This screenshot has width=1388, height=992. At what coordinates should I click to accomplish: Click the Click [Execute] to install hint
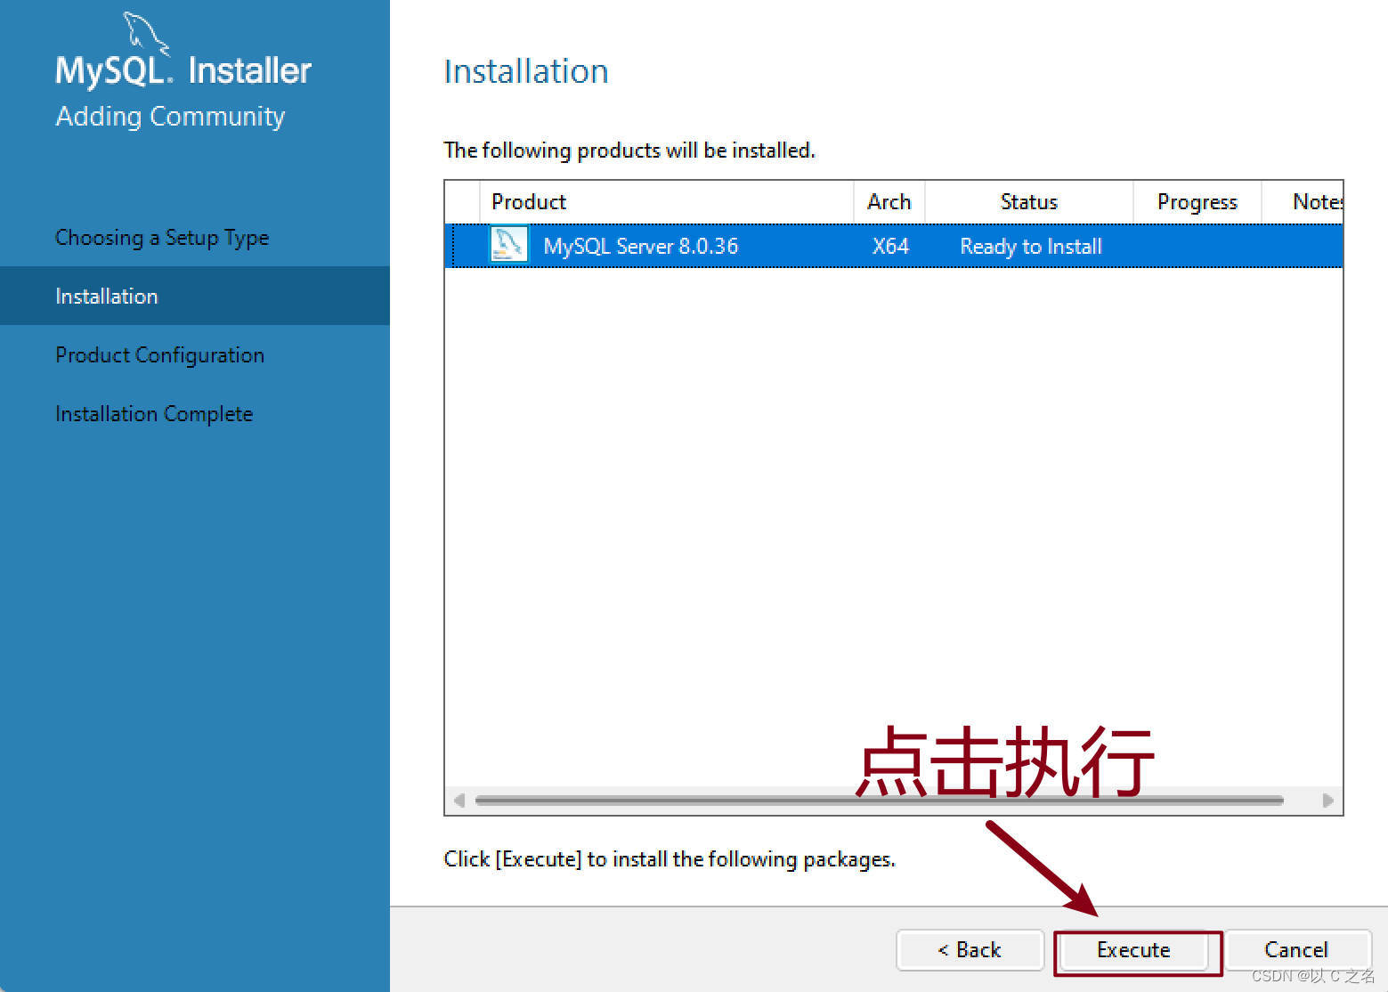pyautogui.click(x=670, y=859)
